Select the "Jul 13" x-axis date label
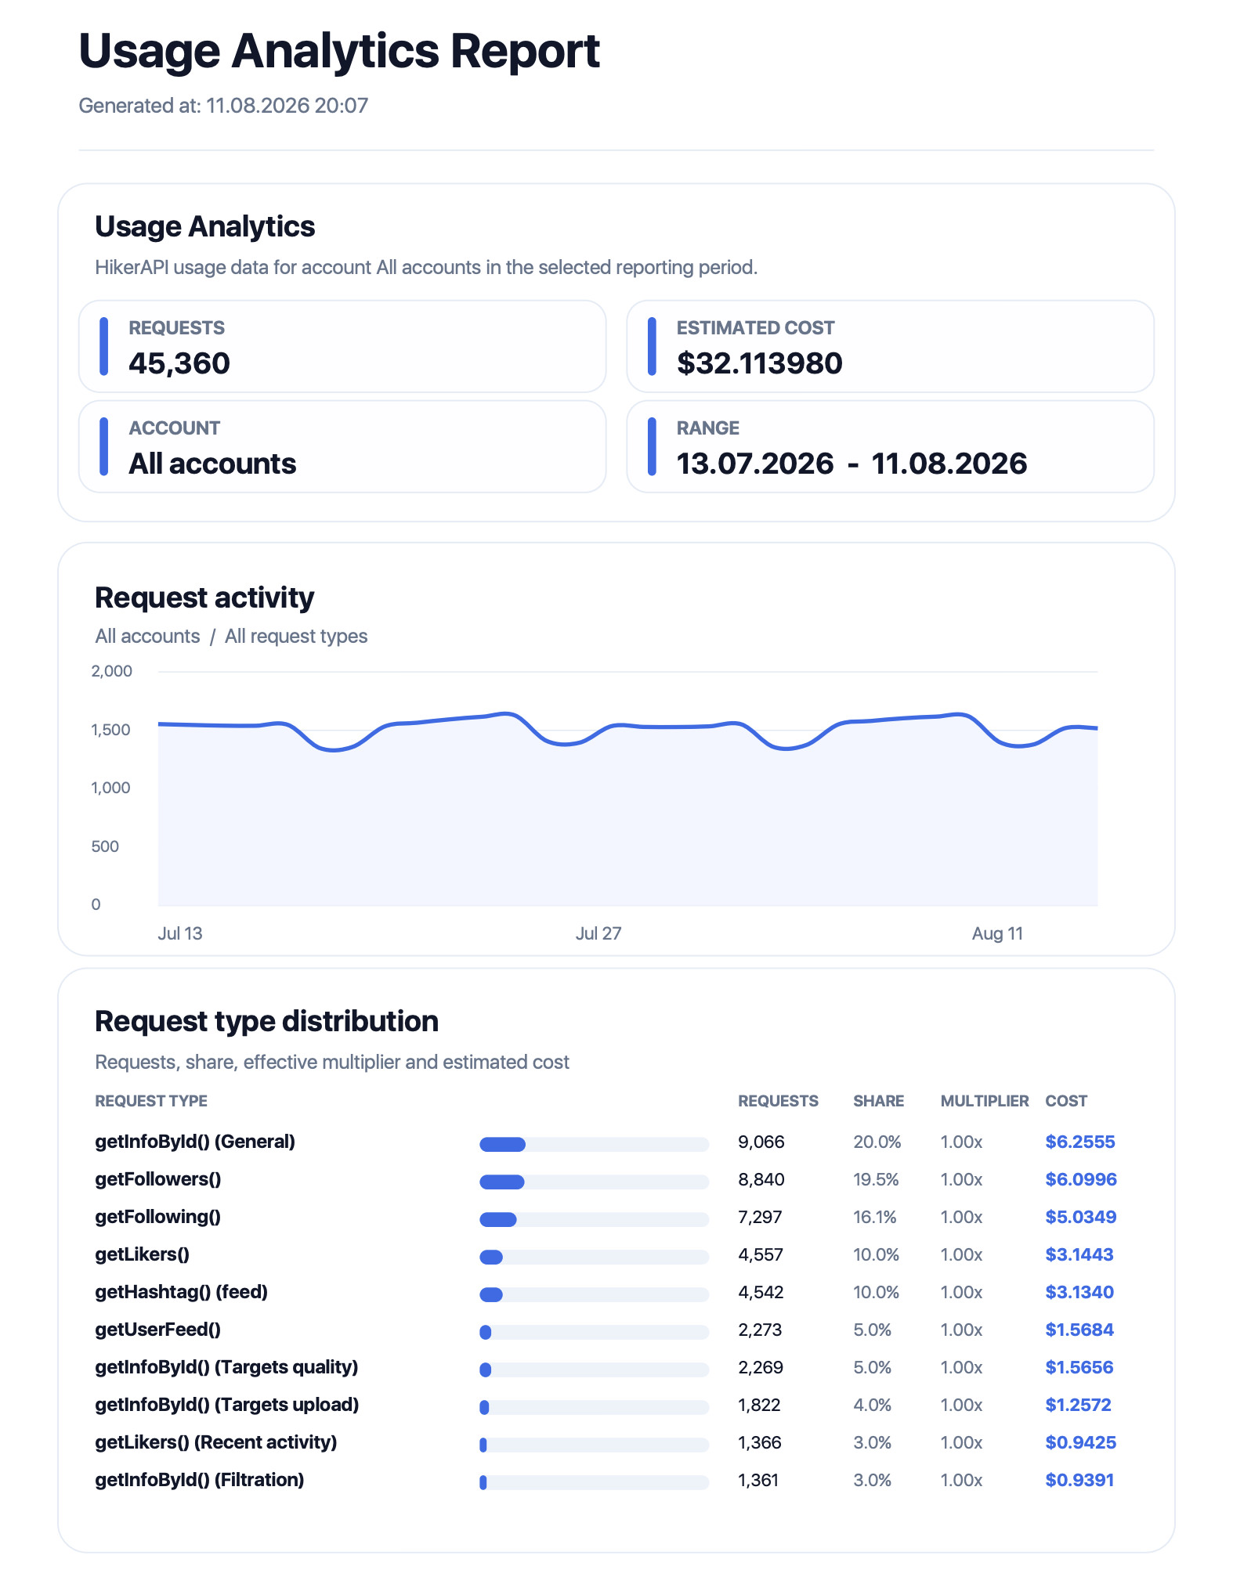 [x=180, y=933]
